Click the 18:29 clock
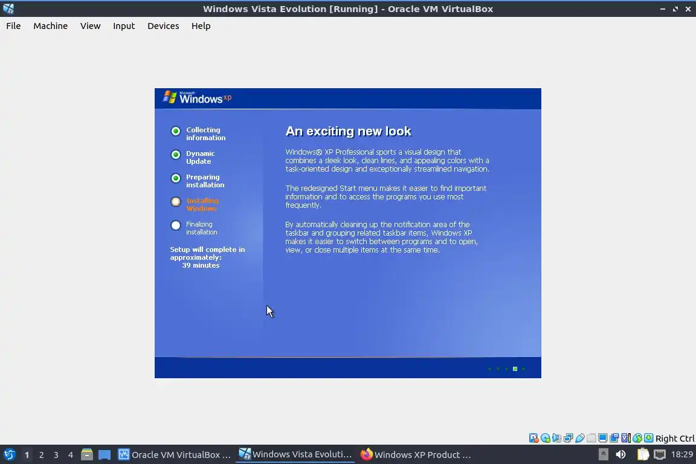The height and width of the screenshot is (464, 696). click(681, 455)
